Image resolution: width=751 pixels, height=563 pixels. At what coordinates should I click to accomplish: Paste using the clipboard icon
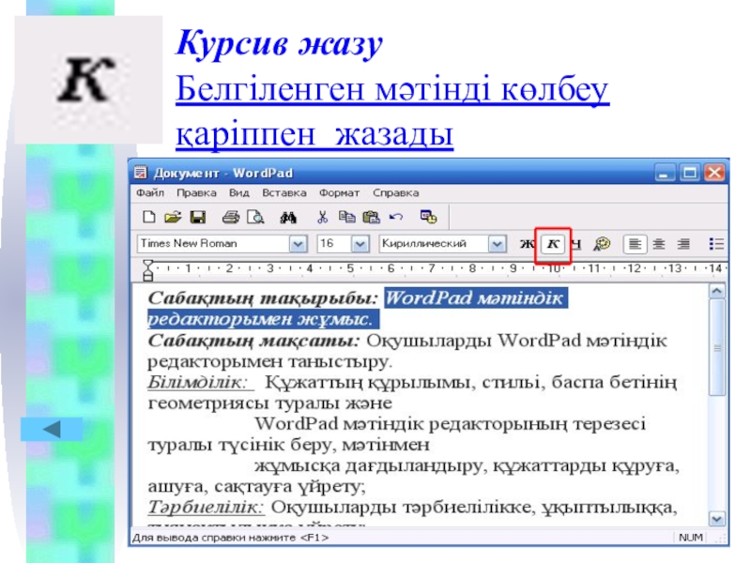point(371,217)
